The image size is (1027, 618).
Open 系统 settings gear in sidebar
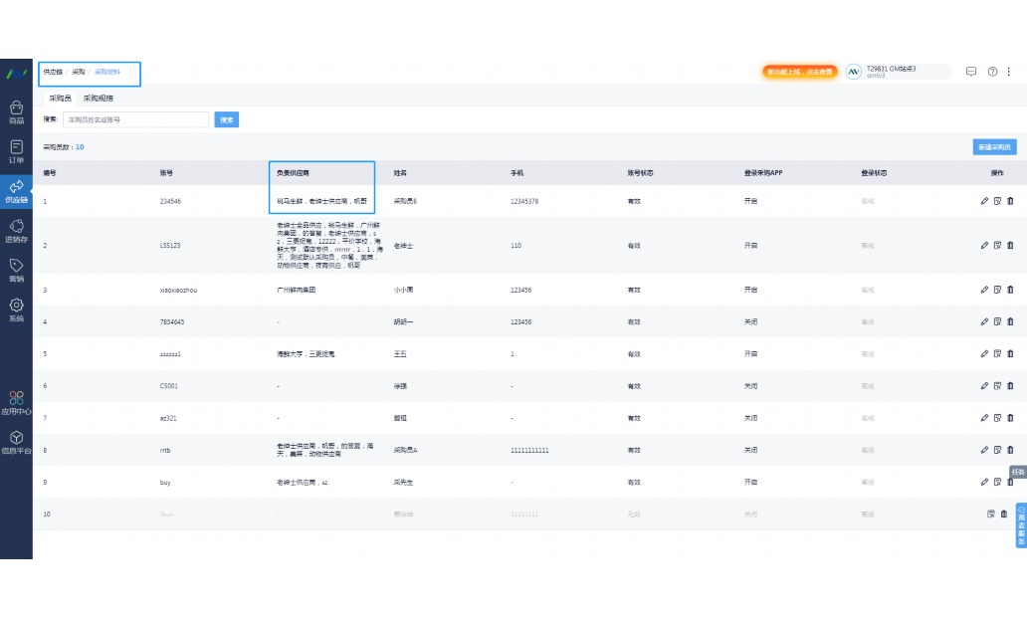tap(16, 309)
